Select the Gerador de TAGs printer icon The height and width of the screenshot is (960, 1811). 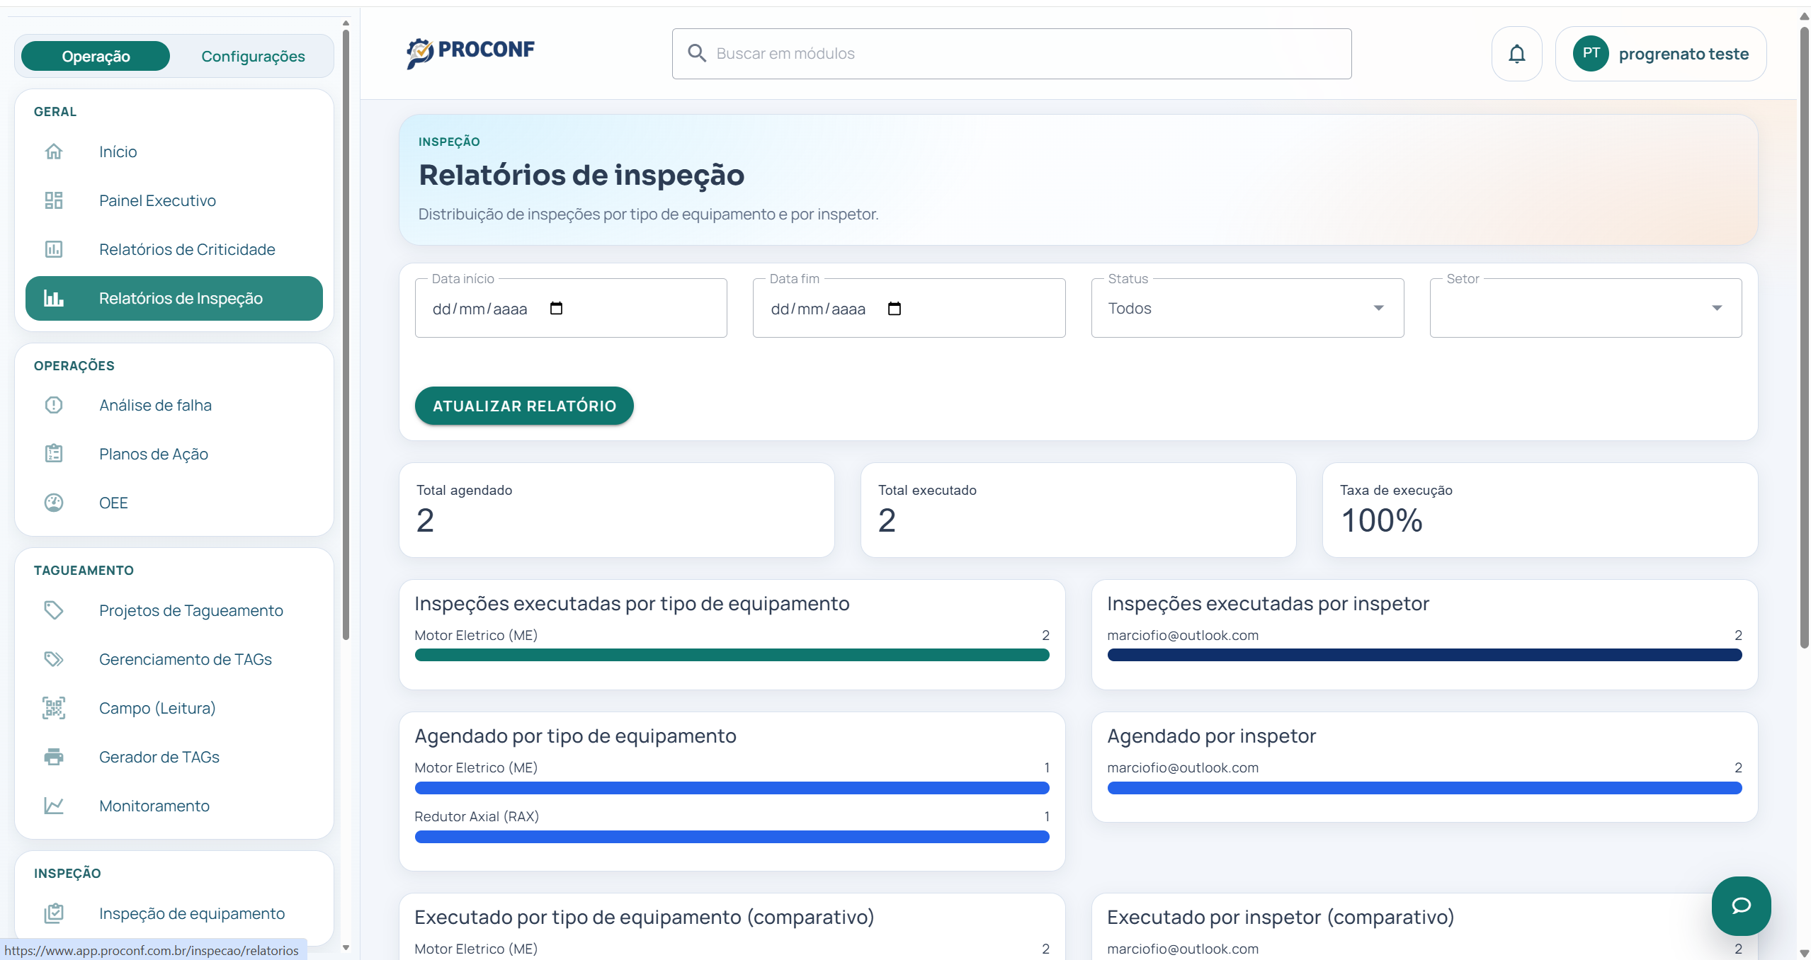(x=54, y=757)
